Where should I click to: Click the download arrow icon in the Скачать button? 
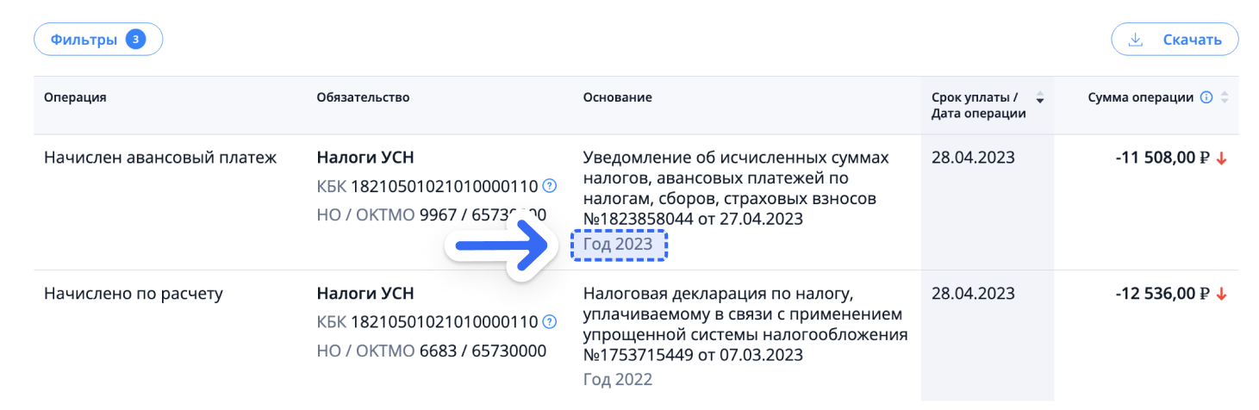[1136, 40]
